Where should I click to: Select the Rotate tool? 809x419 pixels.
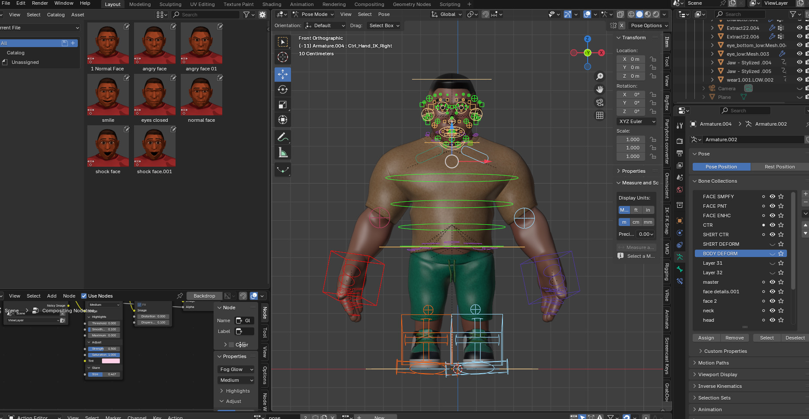283,89
